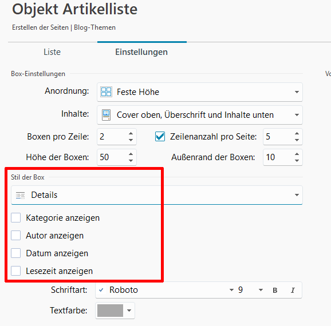Open the Anordnung dropdown

pos(200,92)
